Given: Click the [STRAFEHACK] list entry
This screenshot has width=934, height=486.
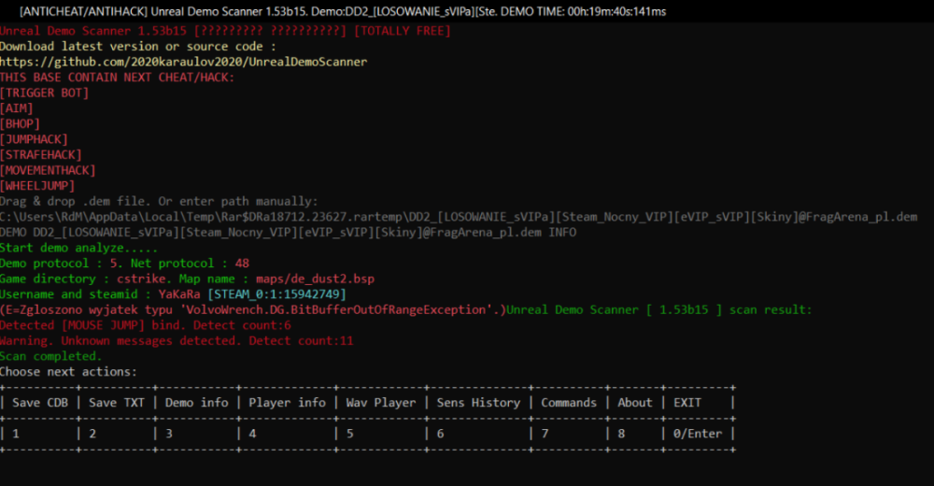Looking at the screenshot, I should point(41,154).
